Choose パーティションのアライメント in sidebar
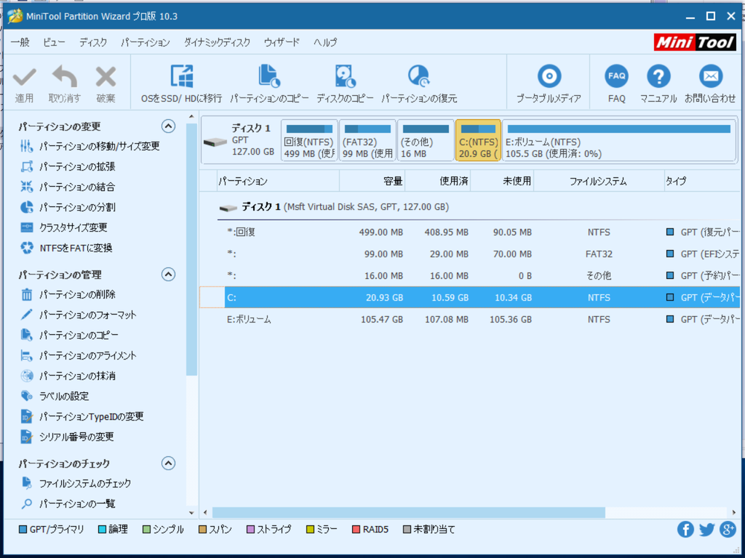Screen dimensions: 745x558 coord(79,355)
